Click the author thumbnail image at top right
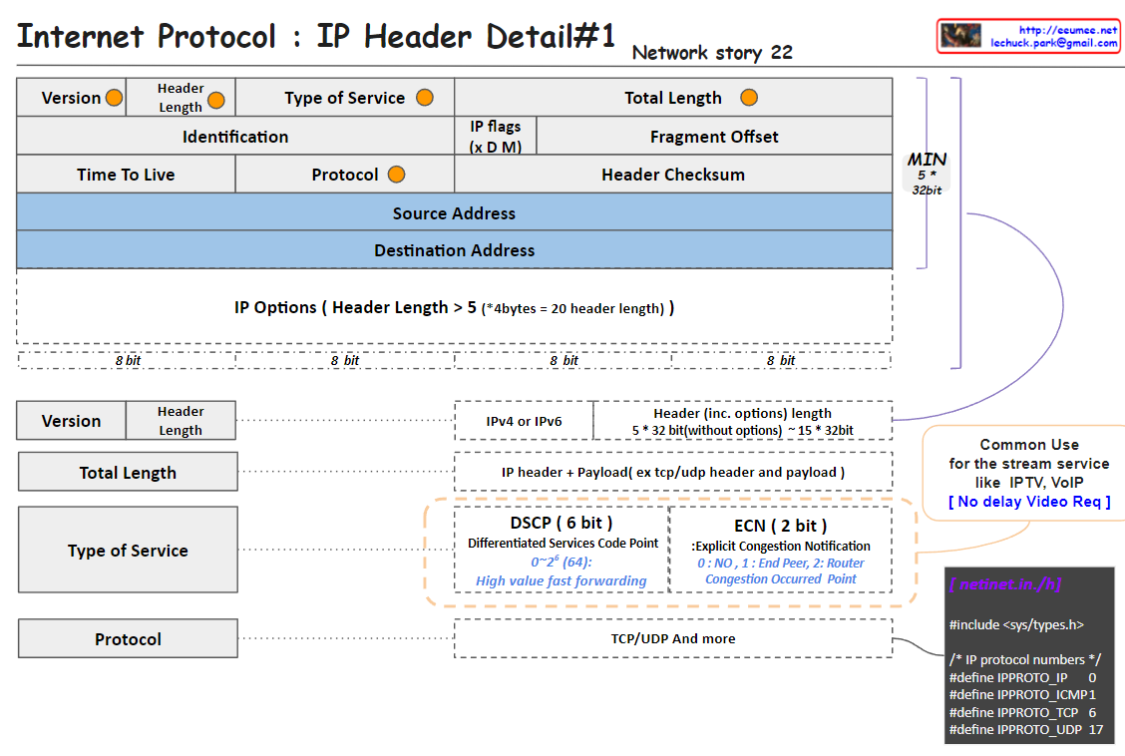The width and height of the screenshot is (1125, 756). coord(961,36)
